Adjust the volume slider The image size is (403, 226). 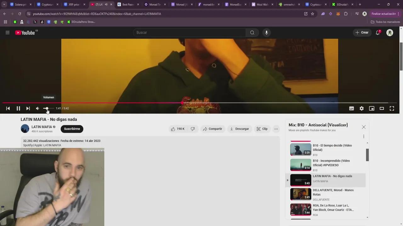48,108
